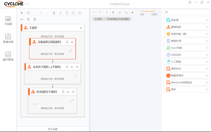This screenshot has height=132, width=211.
Task: Run from the canvas toolbar play icon
Action: click(x=133, y=13)
